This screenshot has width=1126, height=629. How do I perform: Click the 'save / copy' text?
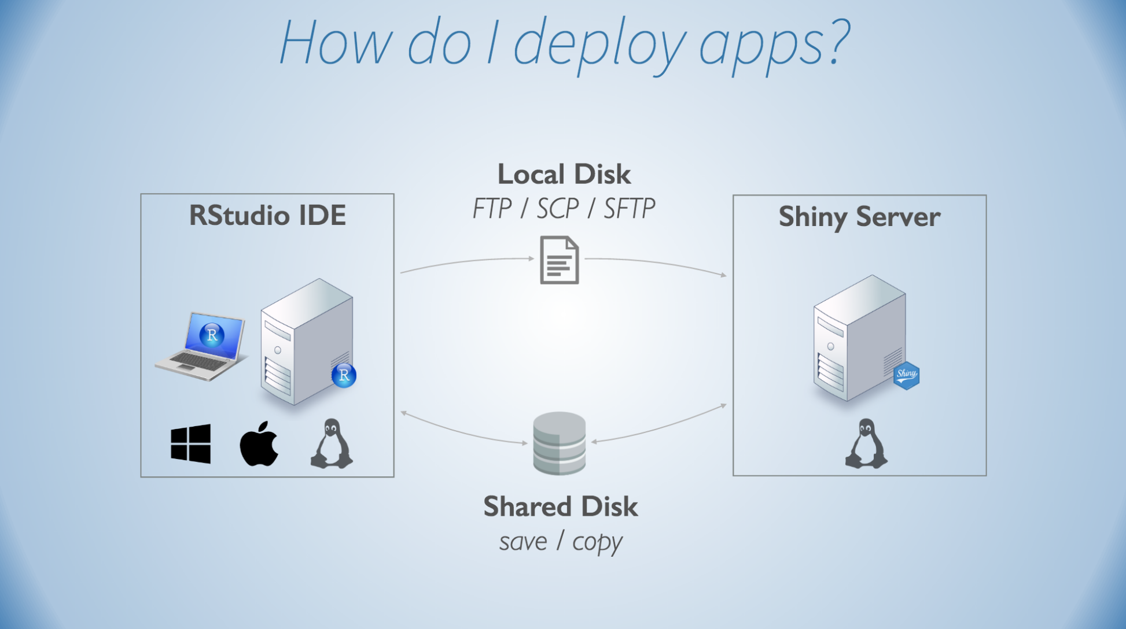point(561,542)
